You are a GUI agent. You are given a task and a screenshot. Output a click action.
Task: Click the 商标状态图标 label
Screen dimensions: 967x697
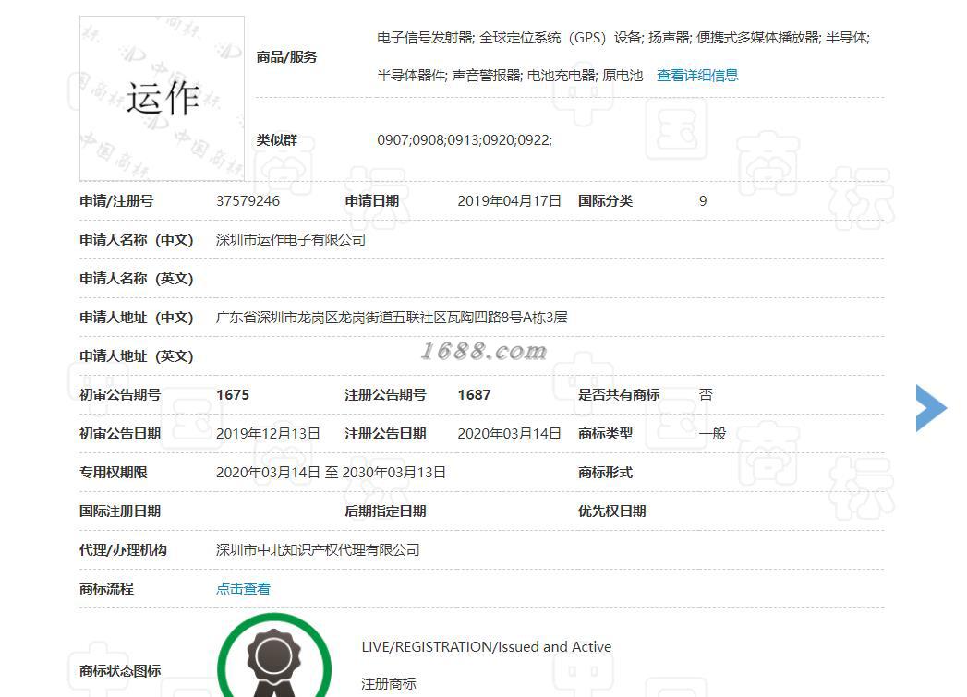click(120, 670)
